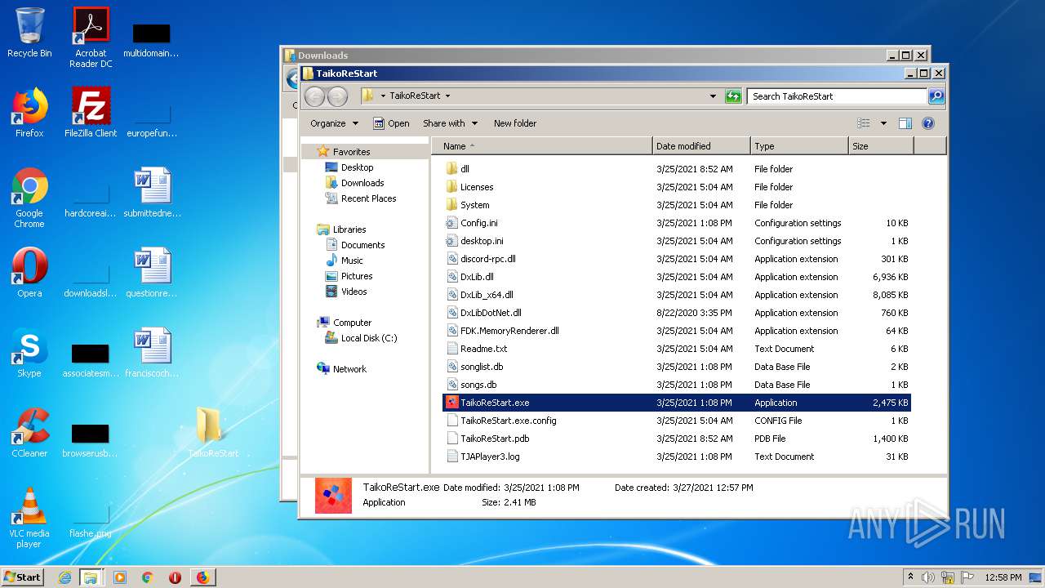Go to Downloads in navigation pane
The image size is (1045, 588).
362,183
